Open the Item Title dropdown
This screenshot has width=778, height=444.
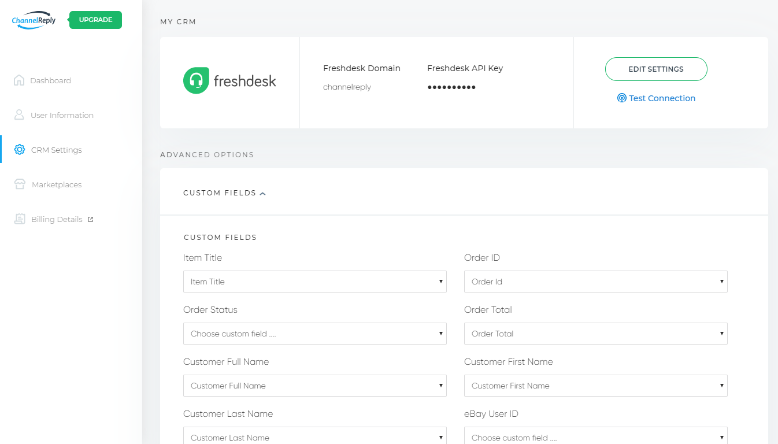pyautogui.click(x=315, y=282)
